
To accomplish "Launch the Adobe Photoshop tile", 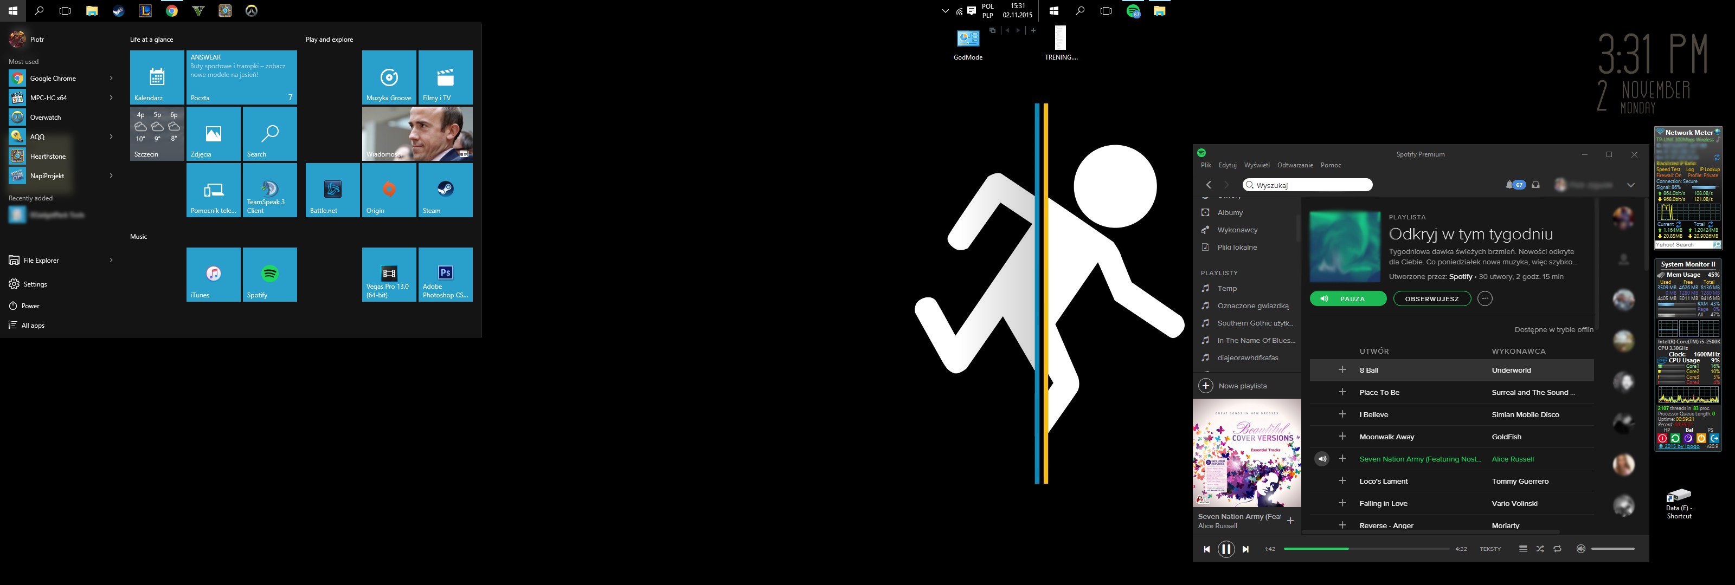I will (445, 274).
